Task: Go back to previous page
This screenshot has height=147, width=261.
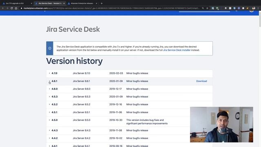Action: pyautogui.click(x=3, y=8)
